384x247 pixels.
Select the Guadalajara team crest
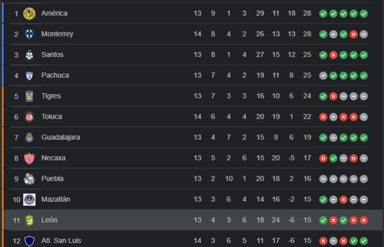(x=29, y=137)
